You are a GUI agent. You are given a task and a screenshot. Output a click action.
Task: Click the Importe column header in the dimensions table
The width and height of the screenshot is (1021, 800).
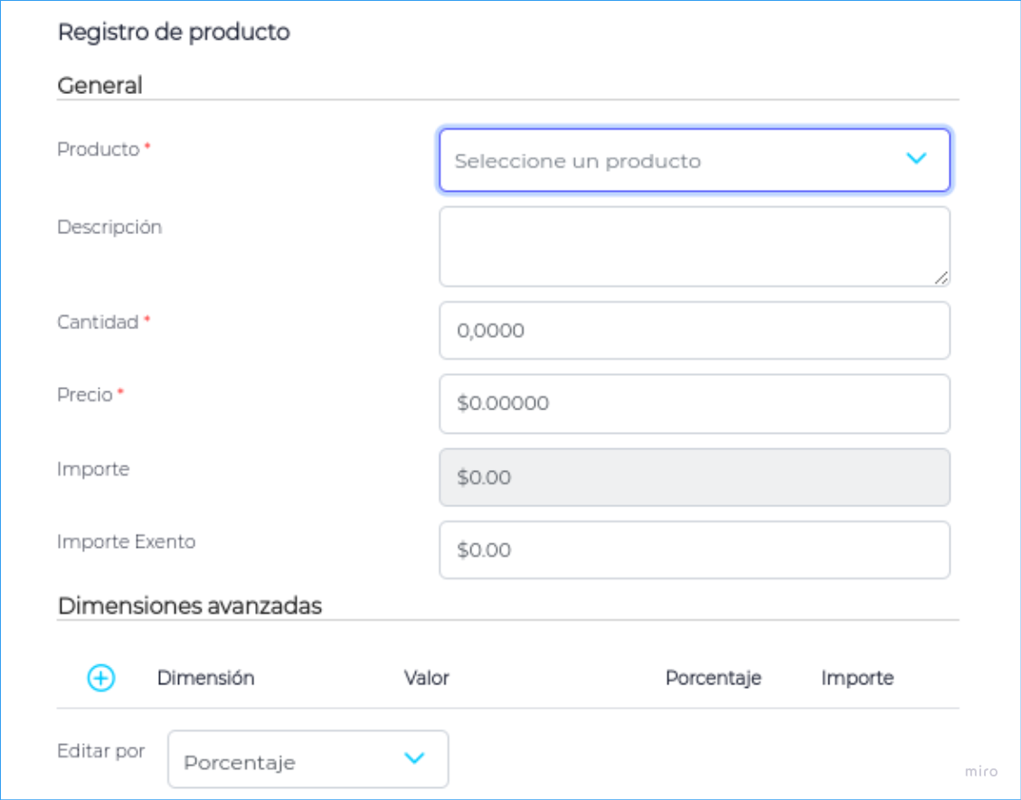[856, 678]
